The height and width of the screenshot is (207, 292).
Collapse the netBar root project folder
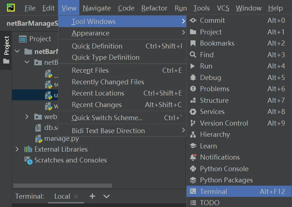tap(17, 51)
